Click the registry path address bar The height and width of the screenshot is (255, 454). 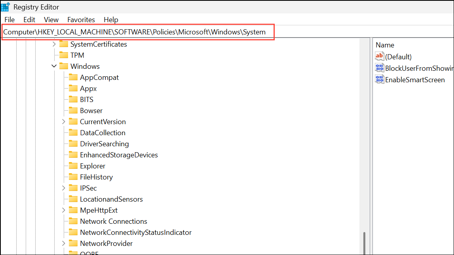point(135,32)
